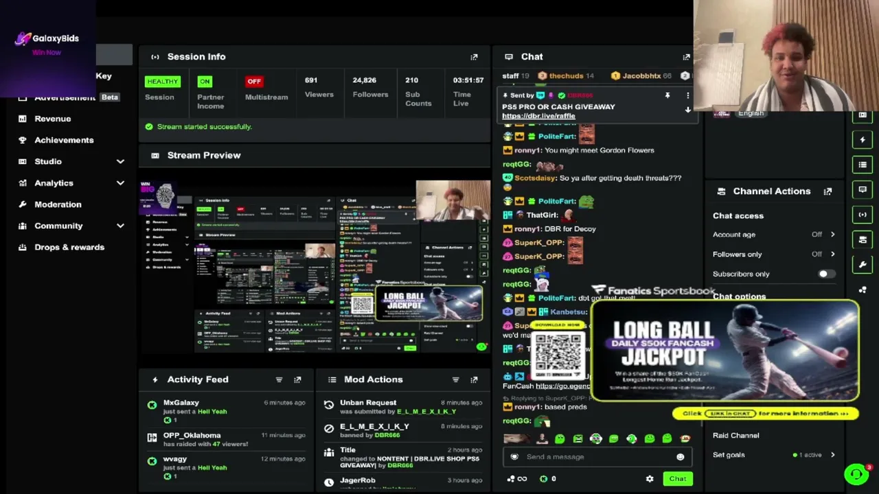The height and width of the screenshot is (494, 879).
Task: Collapse the pinned message down arrow
Action: click(x=687, y=110)
